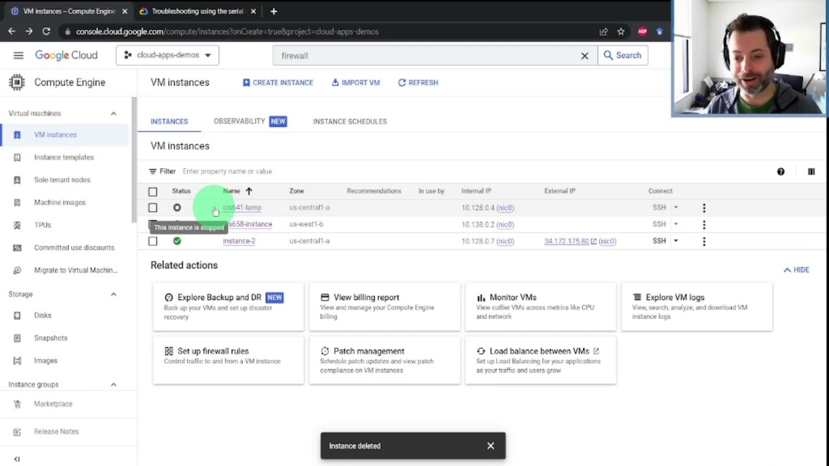
Task: Click the Search button
Action: 622,56
